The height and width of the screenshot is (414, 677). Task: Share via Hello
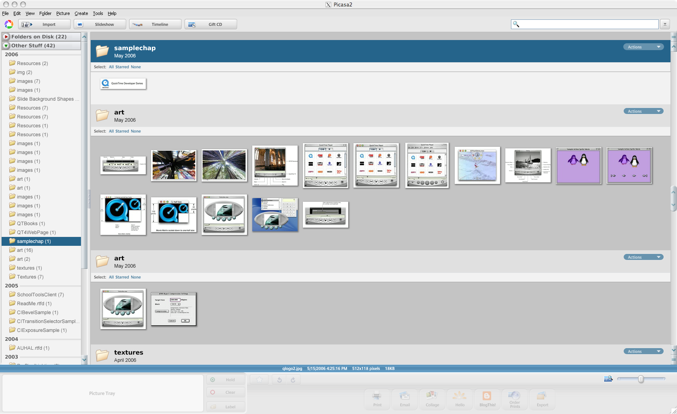pyautogui.click(x=460, y=399)
